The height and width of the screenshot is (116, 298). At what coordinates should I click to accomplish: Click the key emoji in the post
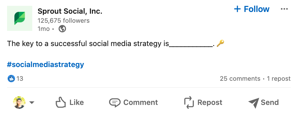(x=221, y=43)
